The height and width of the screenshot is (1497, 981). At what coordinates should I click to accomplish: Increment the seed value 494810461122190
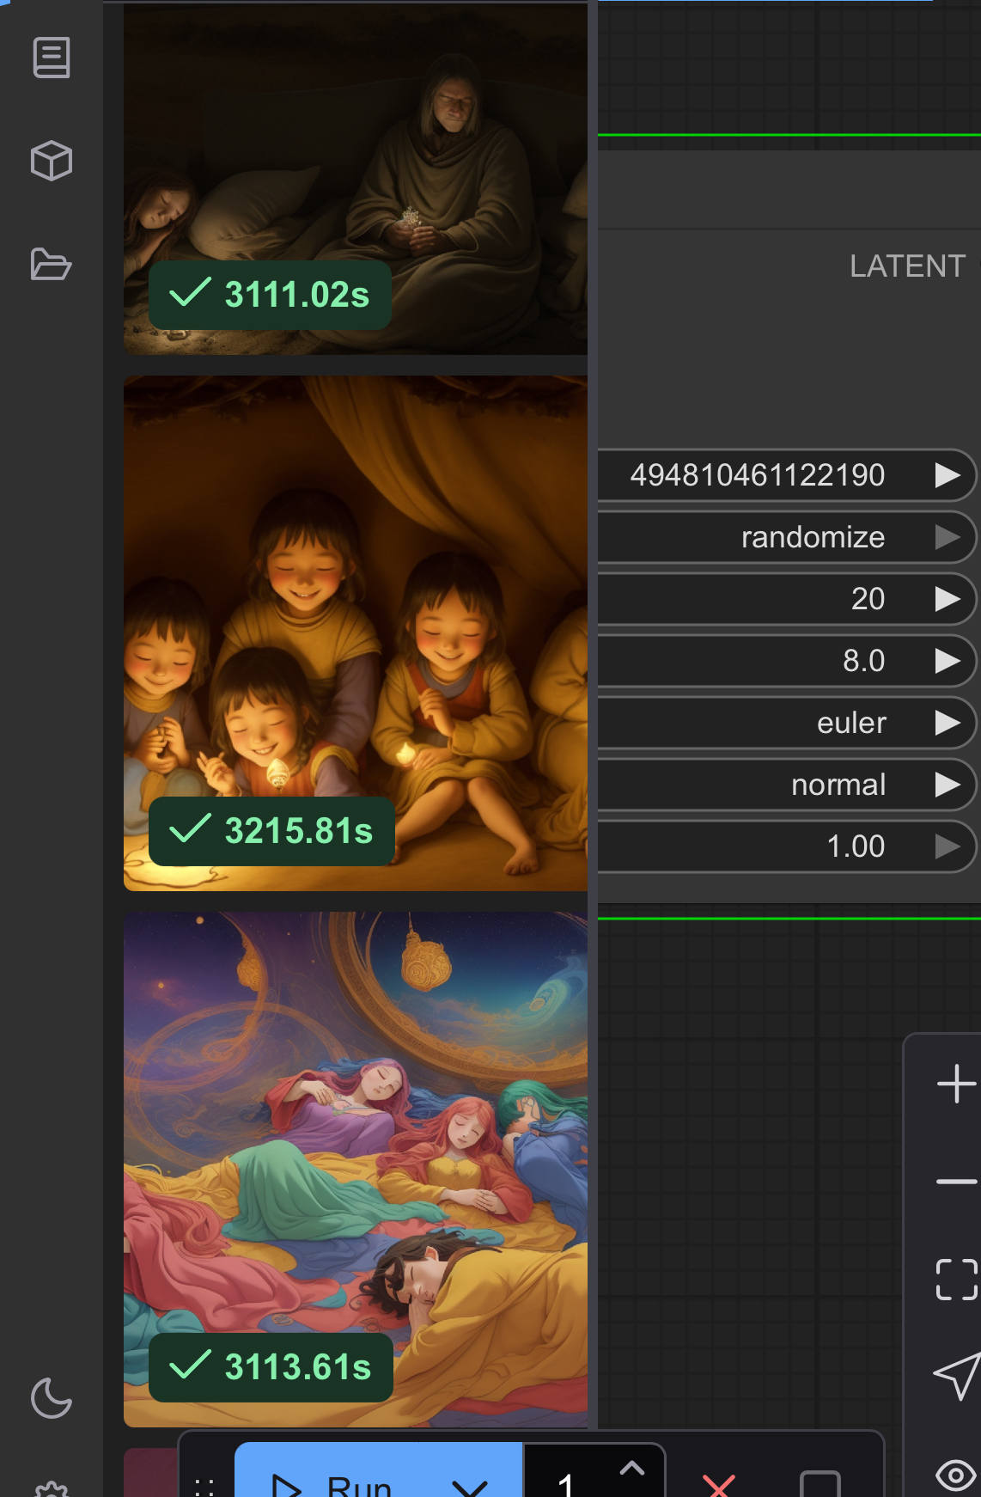click(x=947, y=475)
